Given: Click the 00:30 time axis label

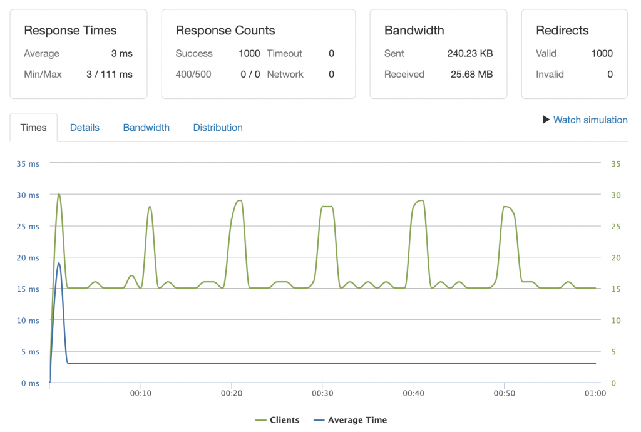Looking at the screenshot, I should (x=322, y=393).
